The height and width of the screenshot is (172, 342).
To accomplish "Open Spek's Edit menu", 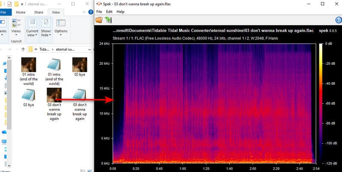I will (x=109, y=12).
